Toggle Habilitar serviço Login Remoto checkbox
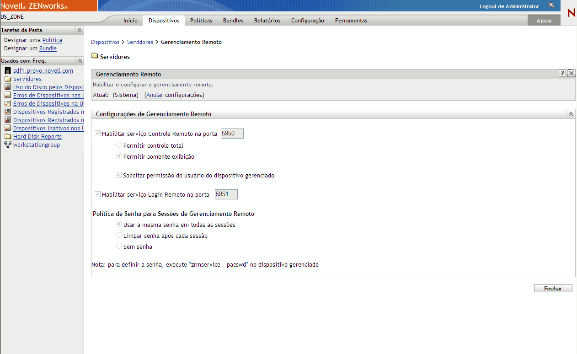Viewport: 577px width, 354px height. point(97,194)
